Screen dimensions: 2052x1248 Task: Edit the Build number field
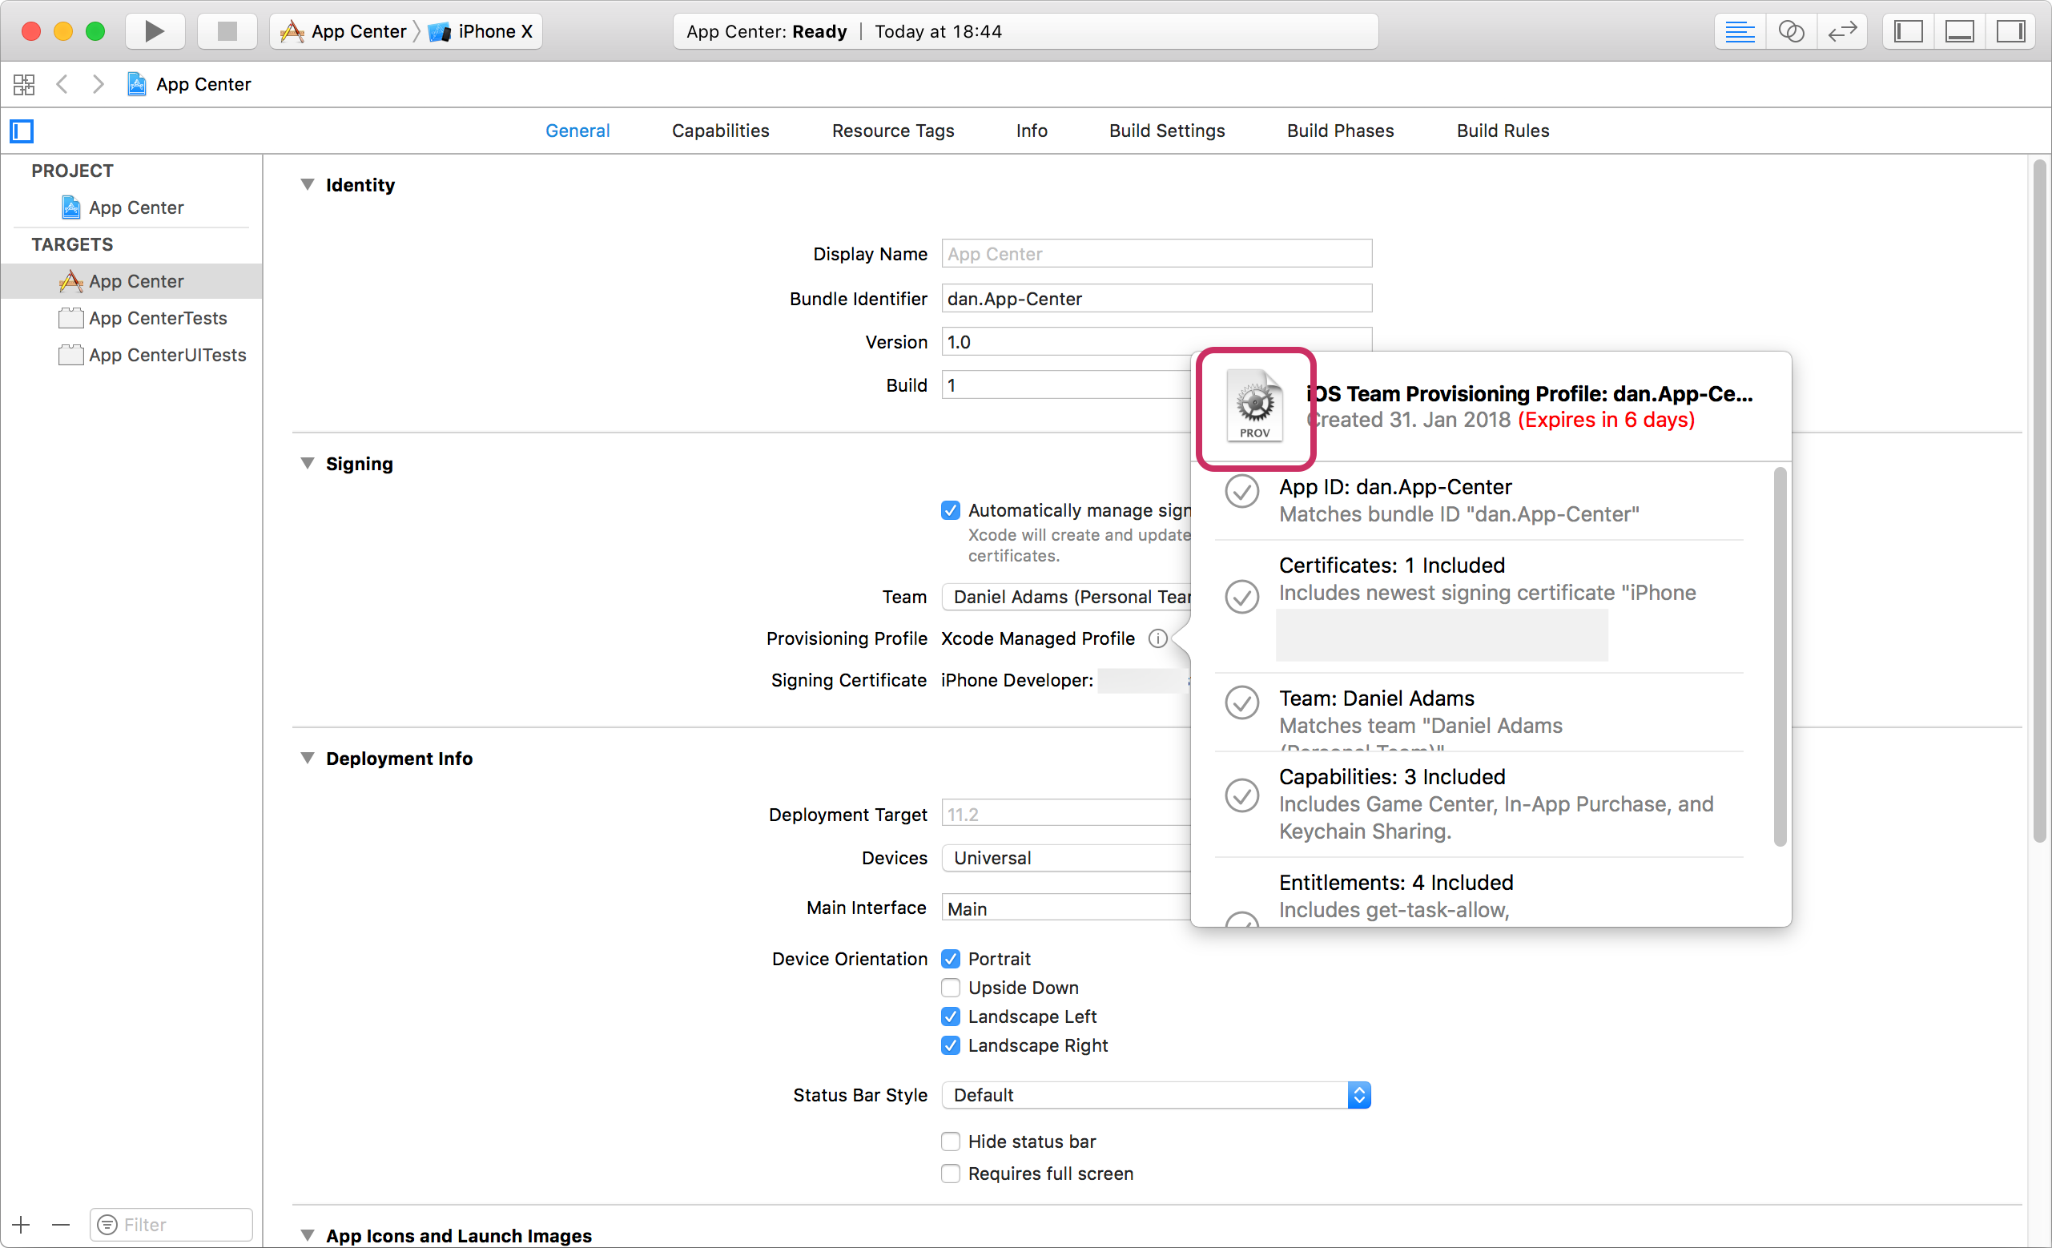(1069, 386)
